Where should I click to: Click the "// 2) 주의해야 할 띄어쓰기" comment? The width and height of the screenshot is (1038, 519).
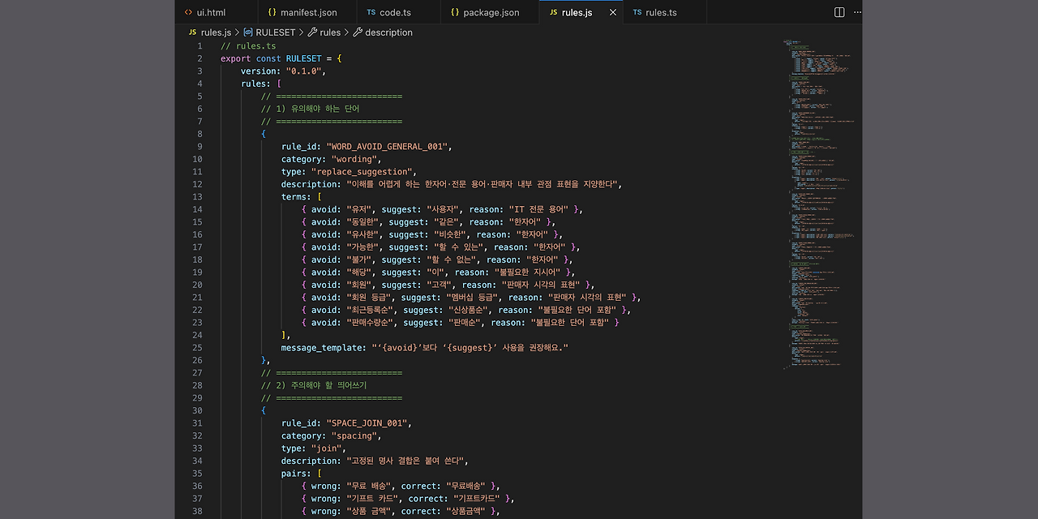click(314, 385)
